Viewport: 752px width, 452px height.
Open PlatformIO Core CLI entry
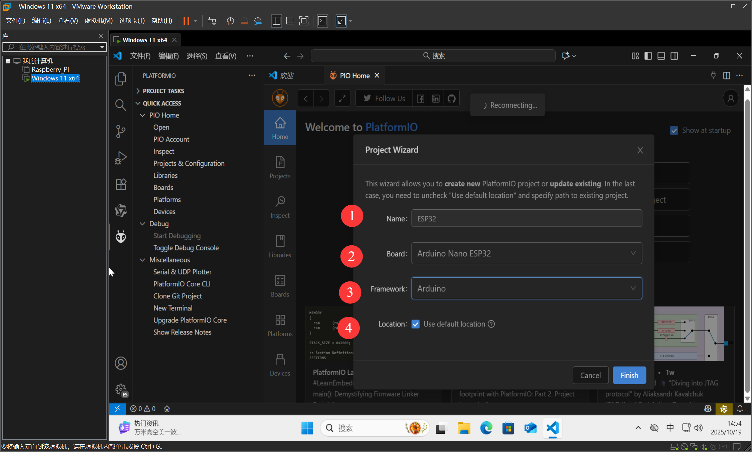182,284
